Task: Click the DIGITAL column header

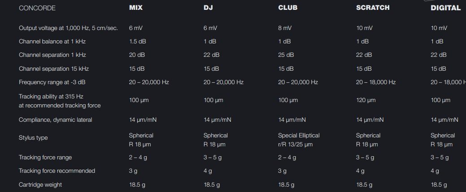Action: (445, 8)
